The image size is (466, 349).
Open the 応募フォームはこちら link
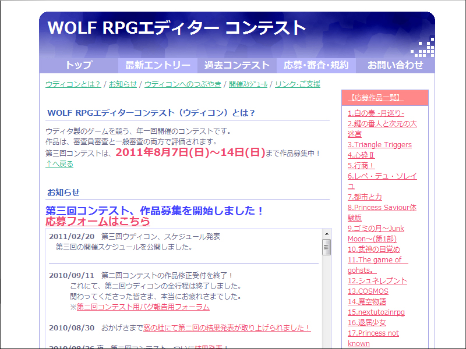click(x=97, y=221)
